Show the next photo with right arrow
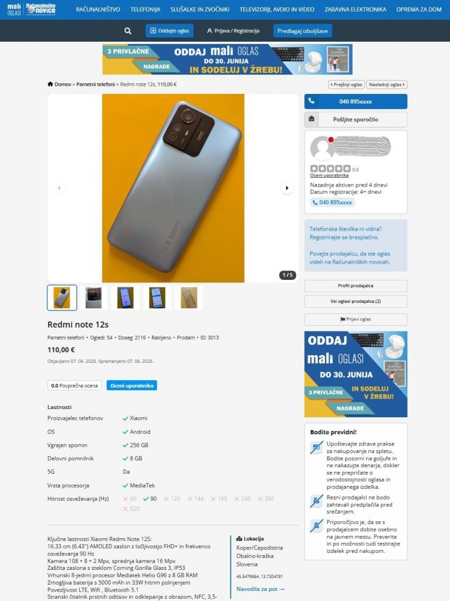The width and height of the screenshot is (450, 601). 287,188
